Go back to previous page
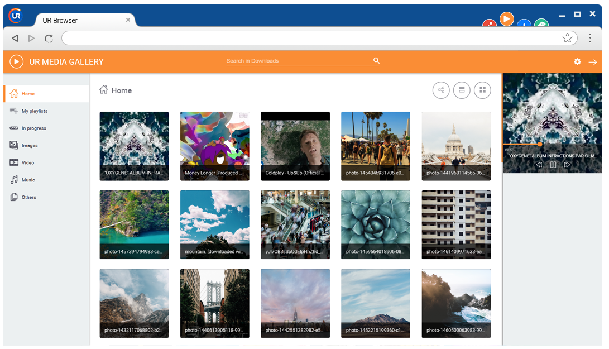Viewport: 609px width, 349px height. pos(15,38)
